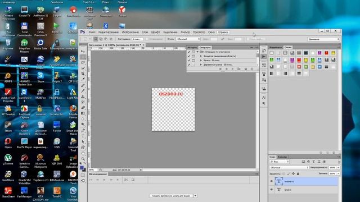Click the Feather input field in options bar
The height and width of the screenshot is (202, 360).
click(x=137, y=39)
